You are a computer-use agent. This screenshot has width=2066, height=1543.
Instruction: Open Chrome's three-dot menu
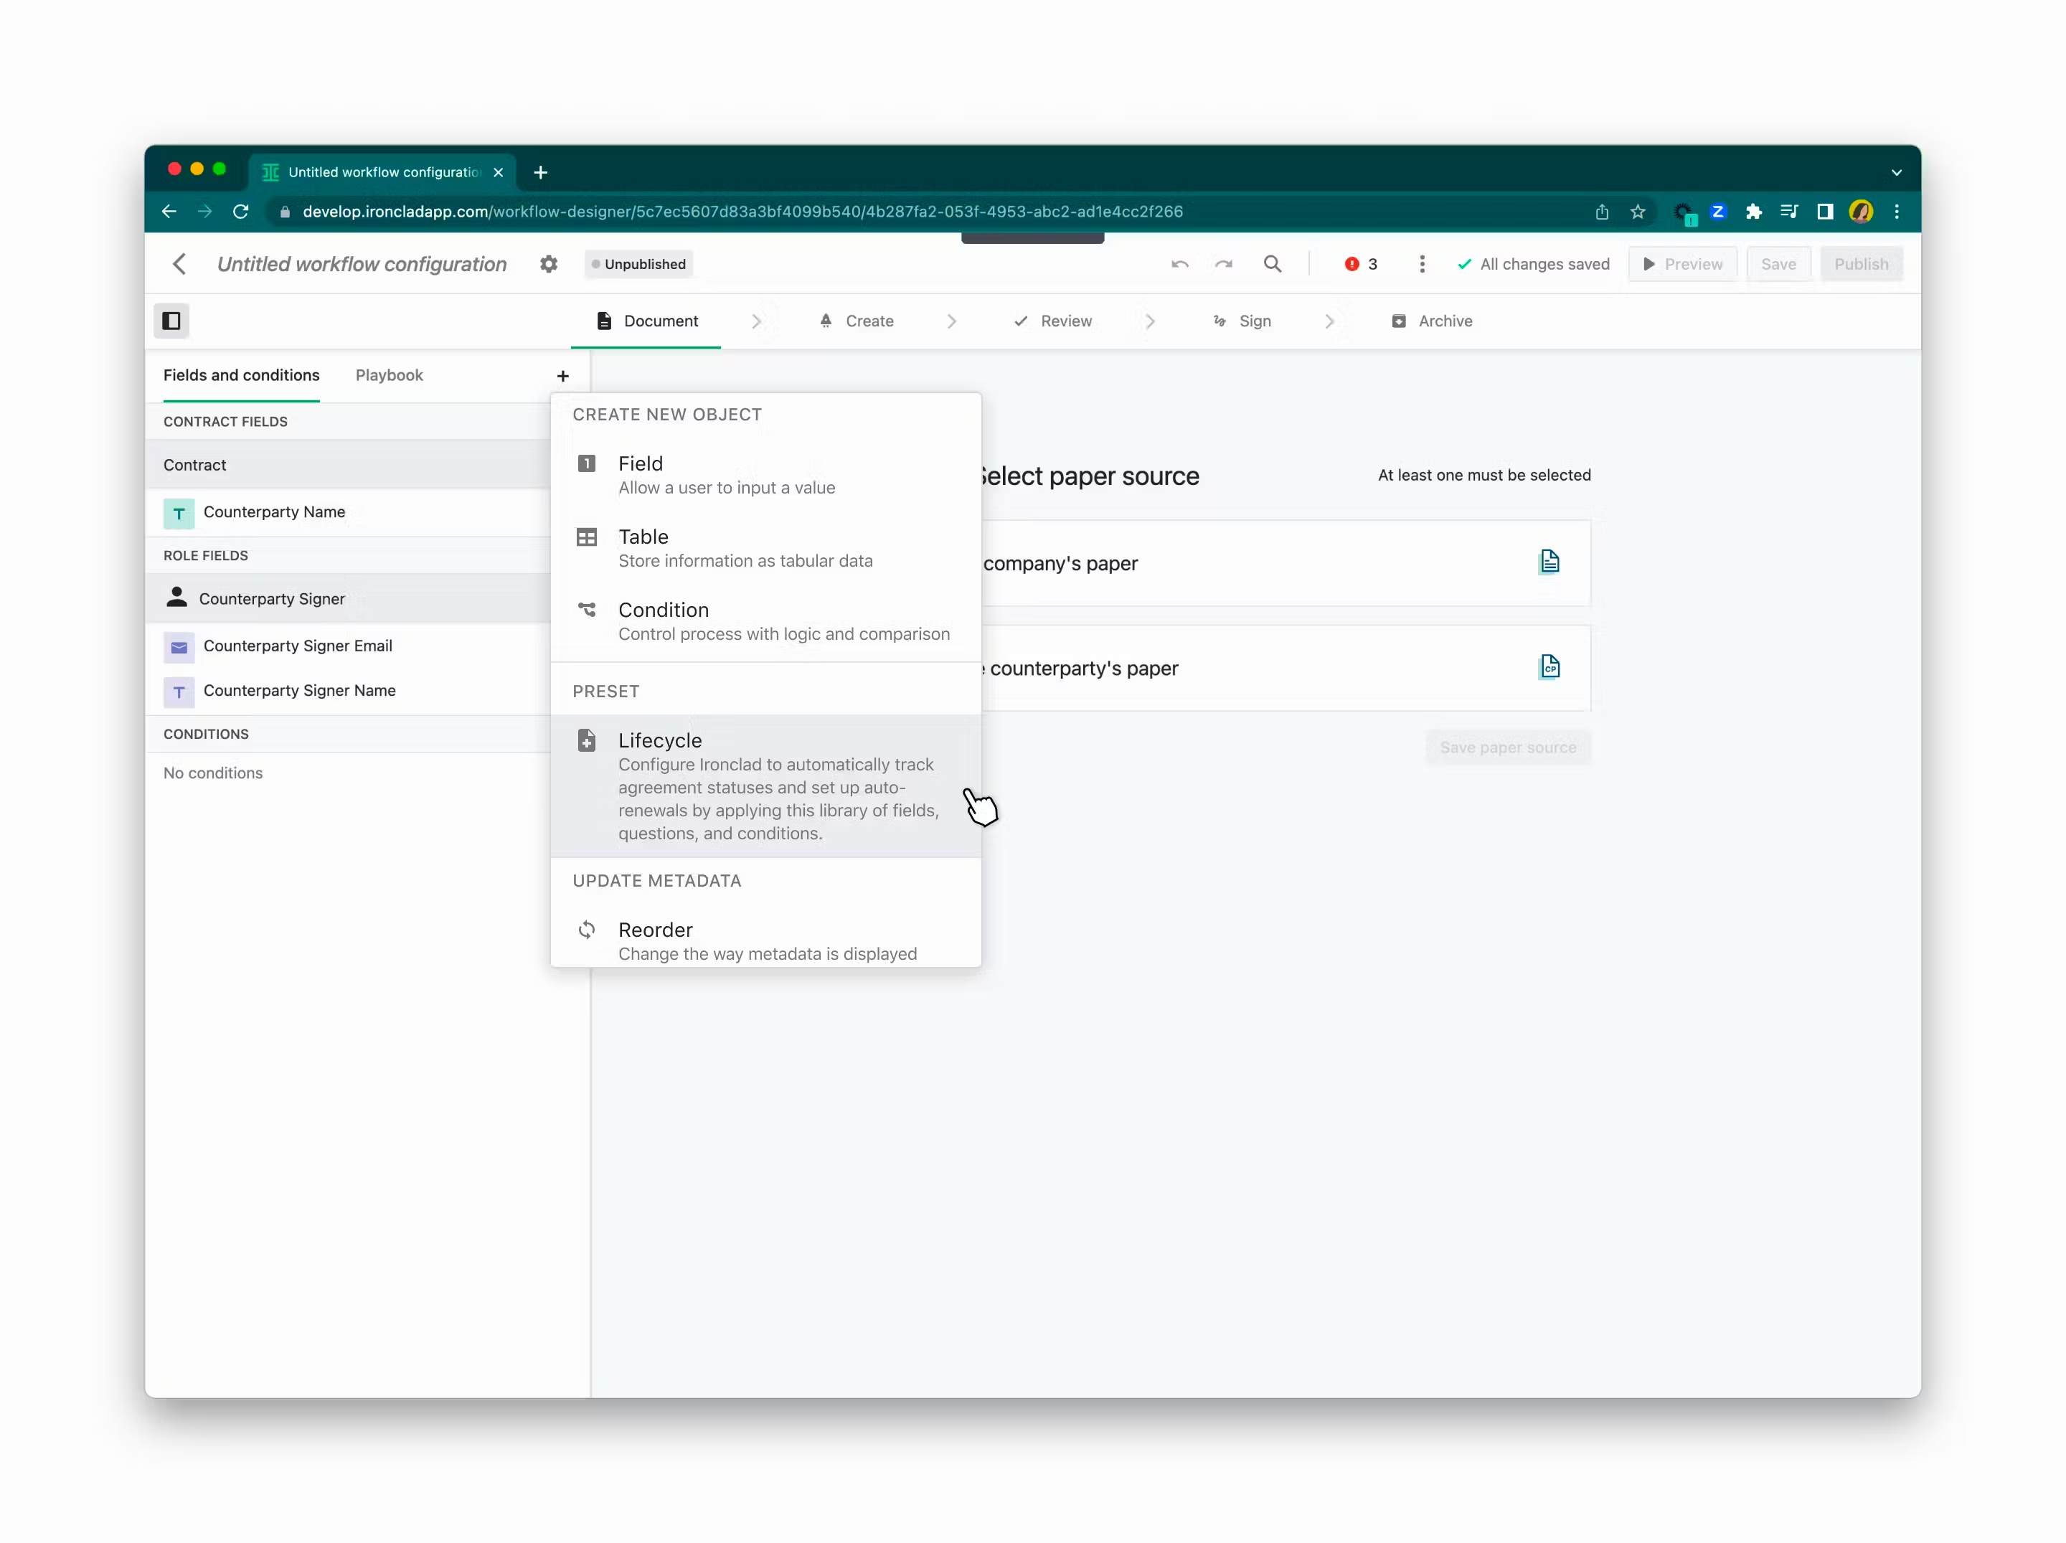point(1896,212)
